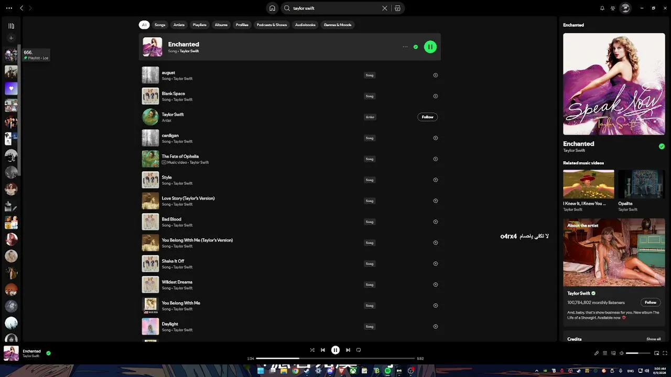Open more options for Enchanted top result

point(405,47)
